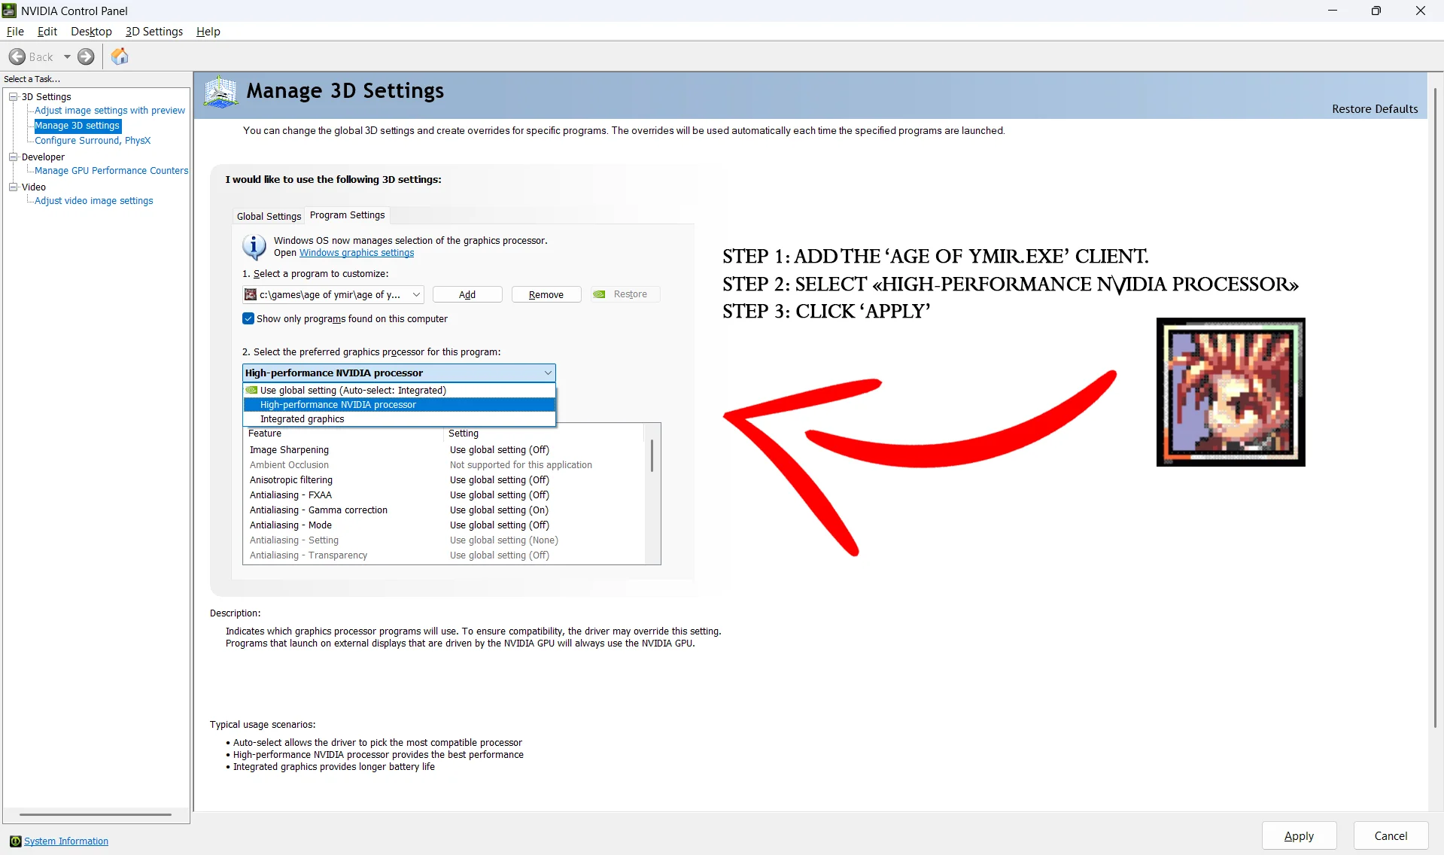Collapse the 3D Settings tree node
This screenshot has height=855, width=1444.
[x=13, y=96]
